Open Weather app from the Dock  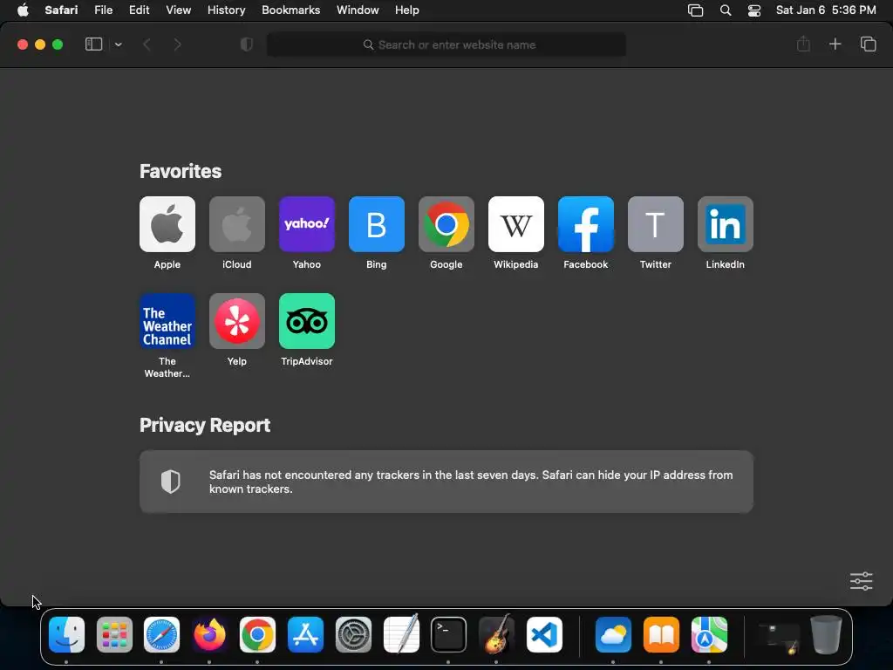tap(613, 635)
